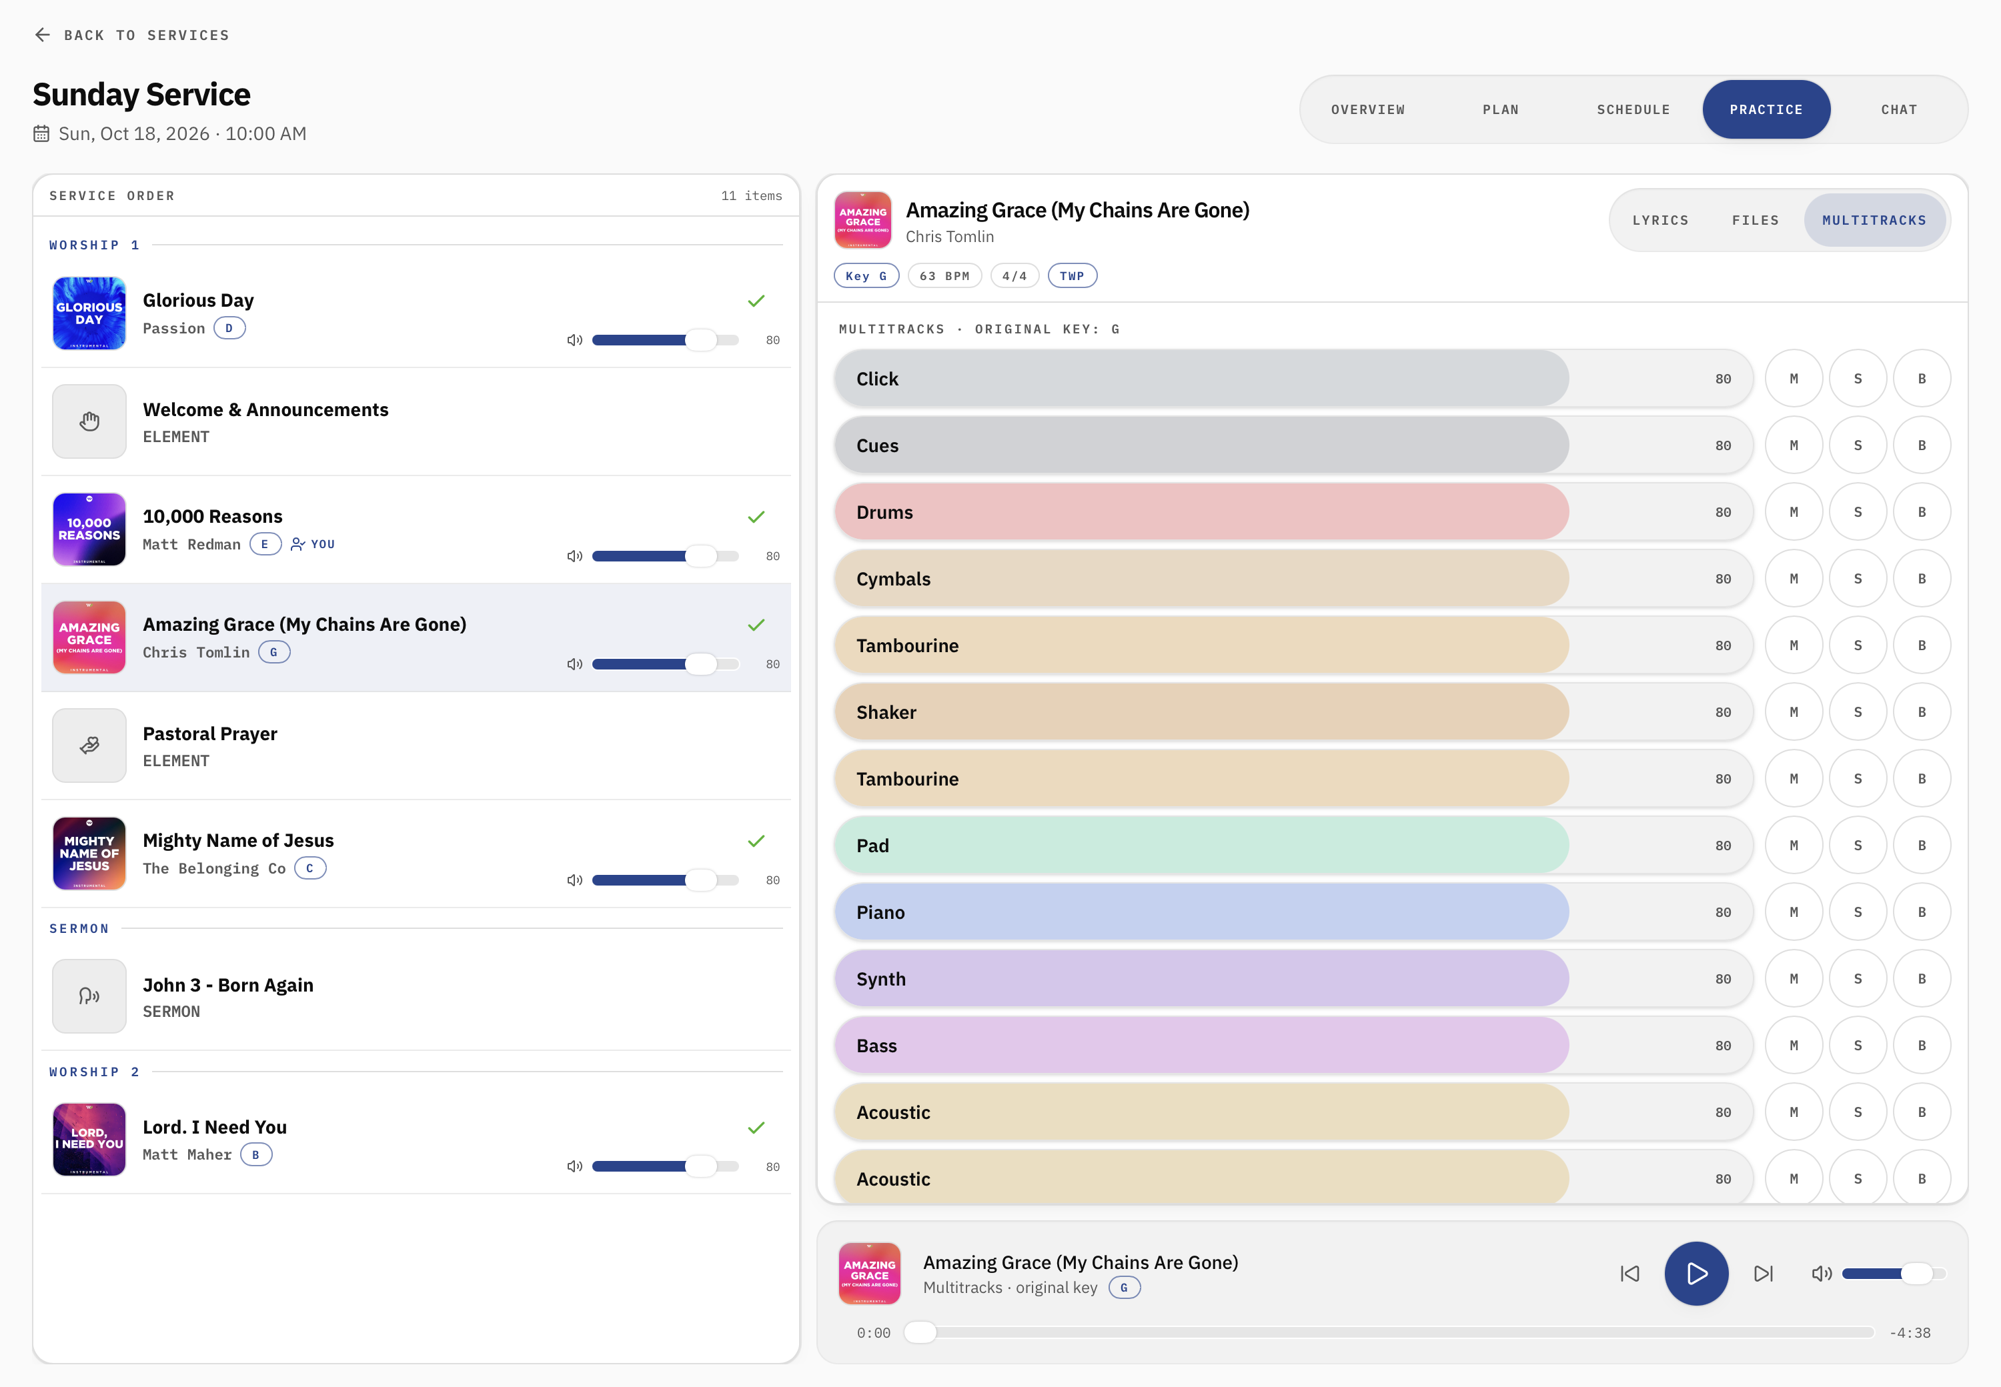Open the Plan tab

tap(1500, 109)
